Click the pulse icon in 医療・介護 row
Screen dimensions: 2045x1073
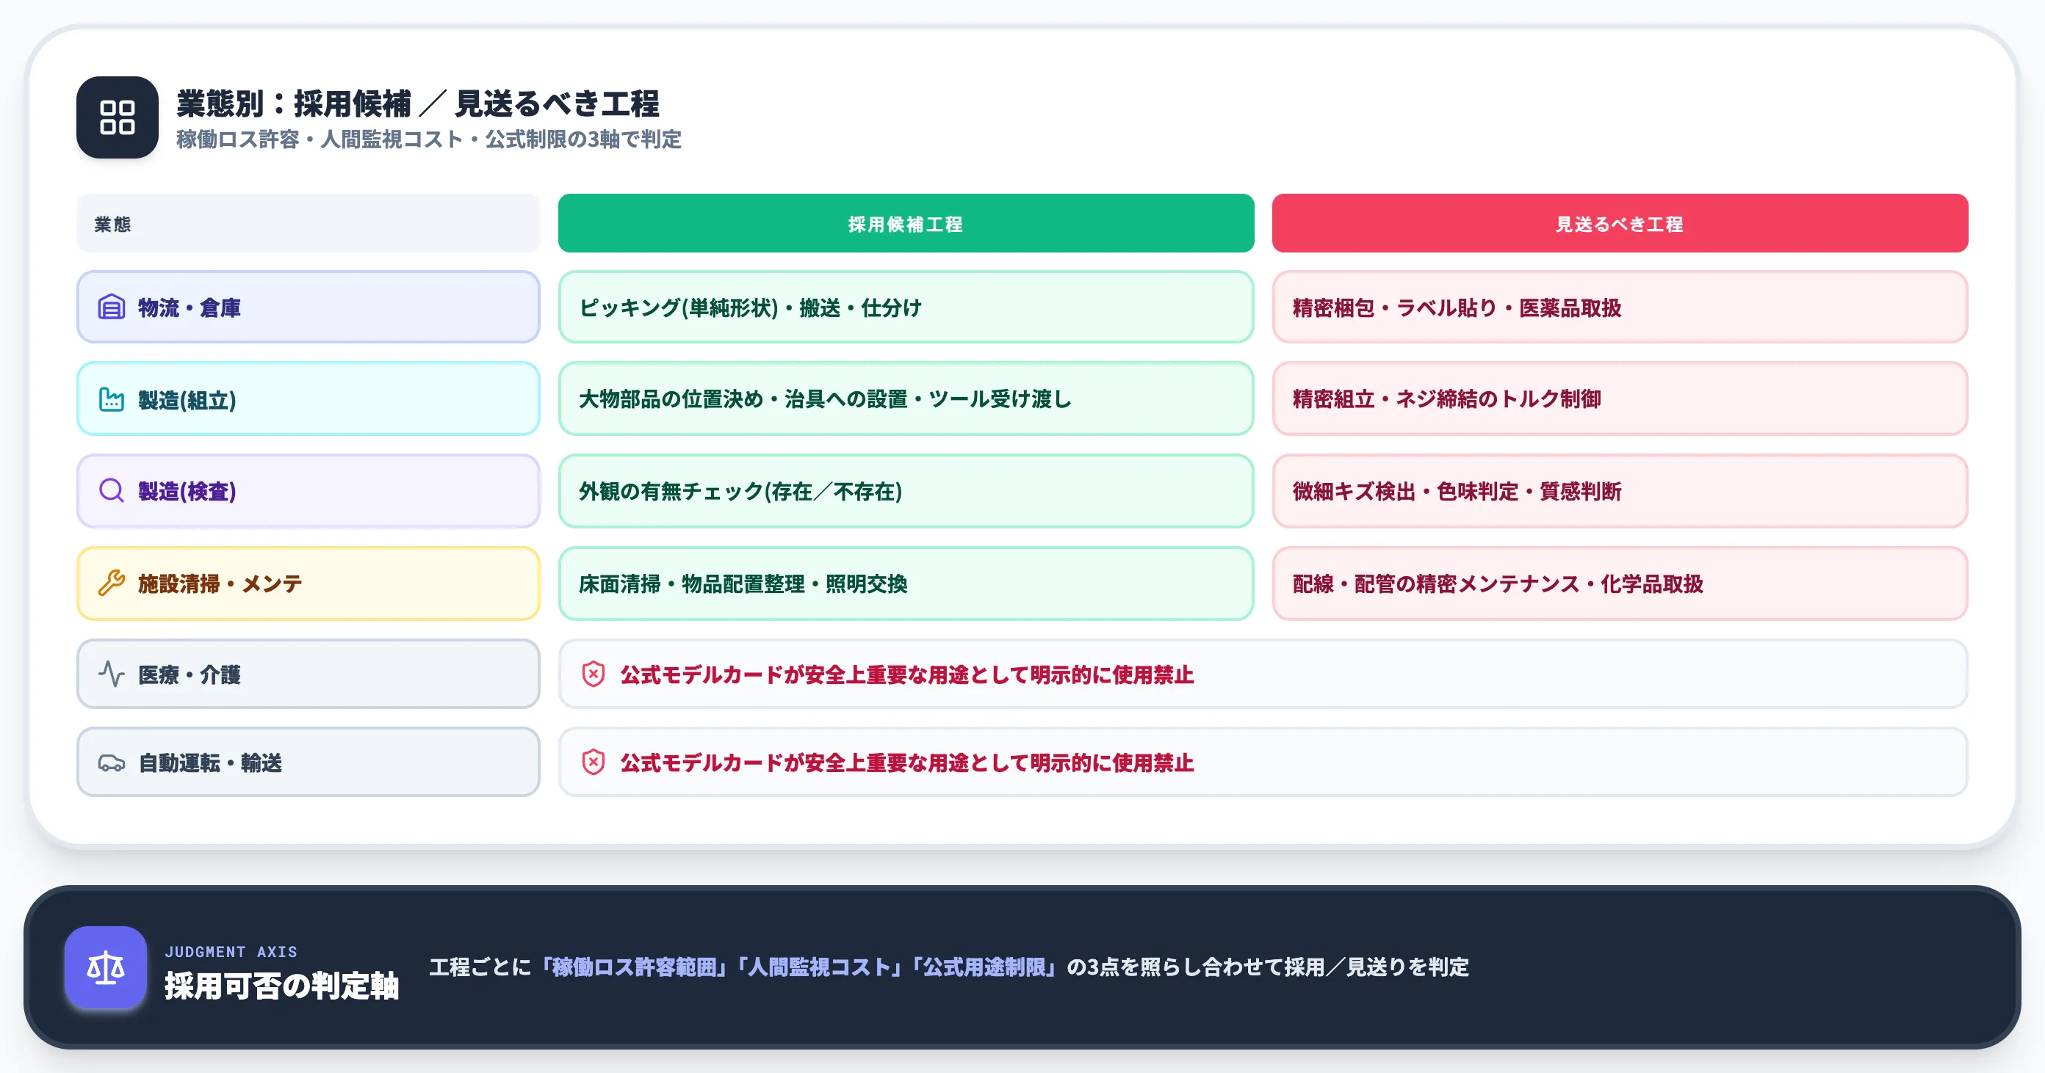[x=111, y=674]
